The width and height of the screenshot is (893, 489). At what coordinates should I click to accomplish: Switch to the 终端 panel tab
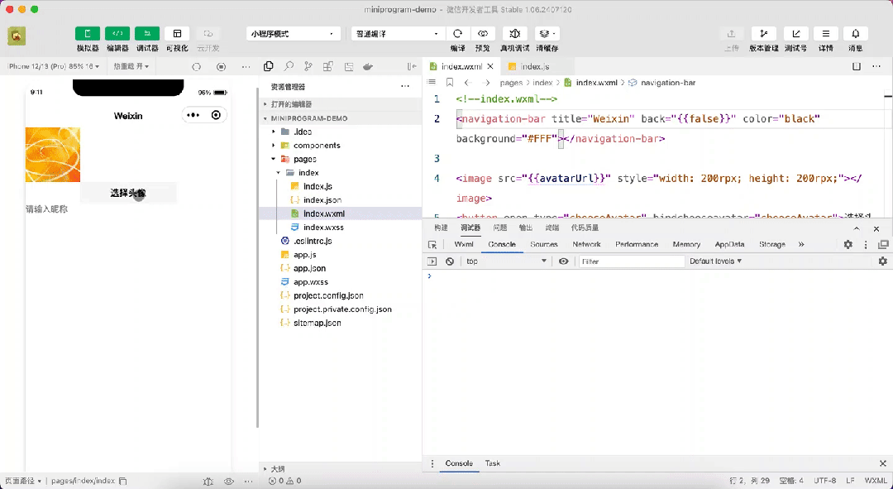pyautogui.click(x=552, y=228)
